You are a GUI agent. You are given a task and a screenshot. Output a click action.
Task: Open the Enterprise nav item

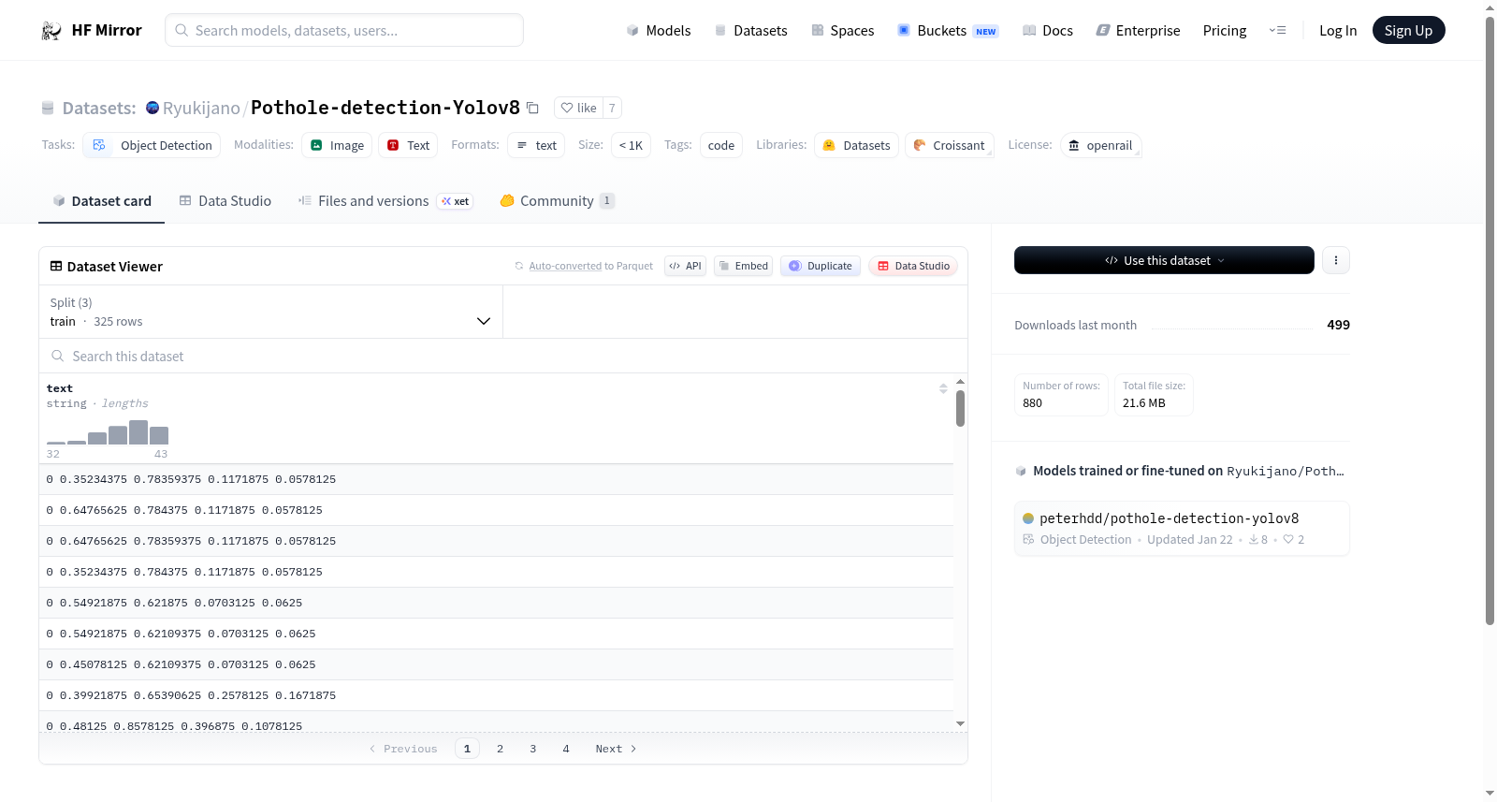(1139, 31)
